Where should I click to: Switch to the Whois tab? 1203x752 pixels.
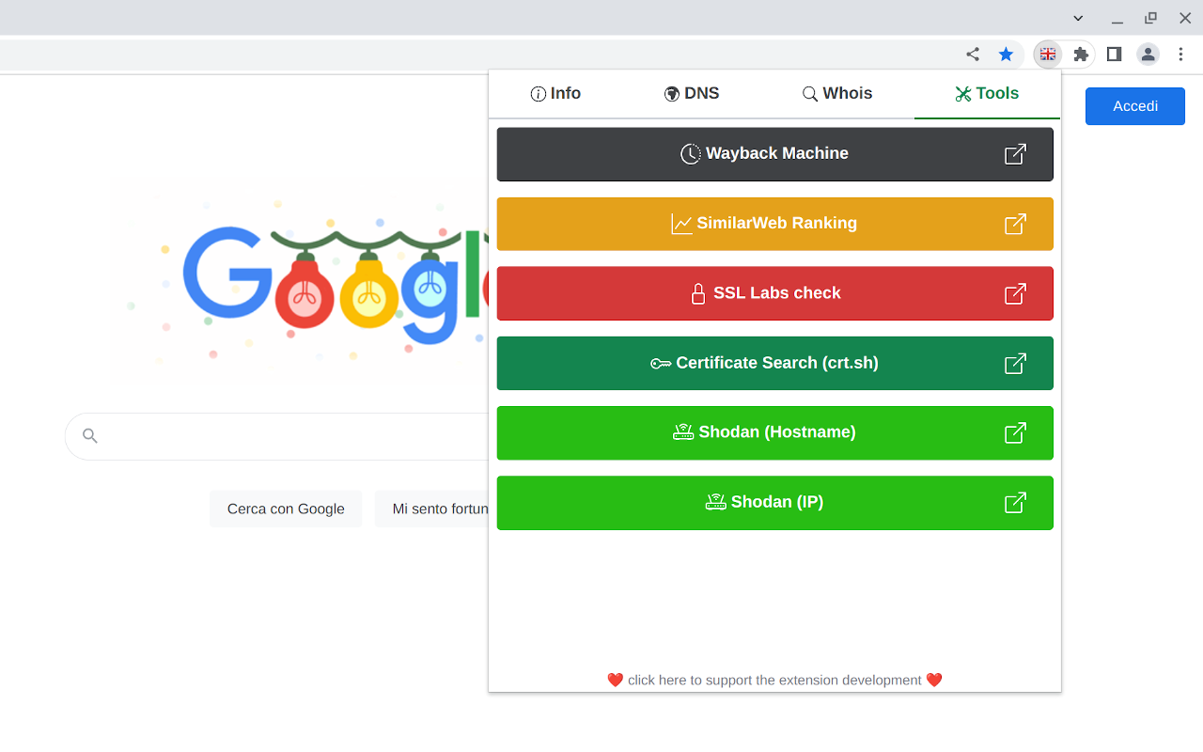tap(836, 94)
